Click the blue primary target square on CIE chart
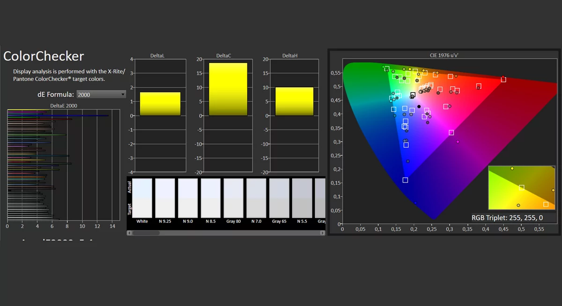Viewport: 562px width, 306px height. pyautogui.click(x=405, y=180)
